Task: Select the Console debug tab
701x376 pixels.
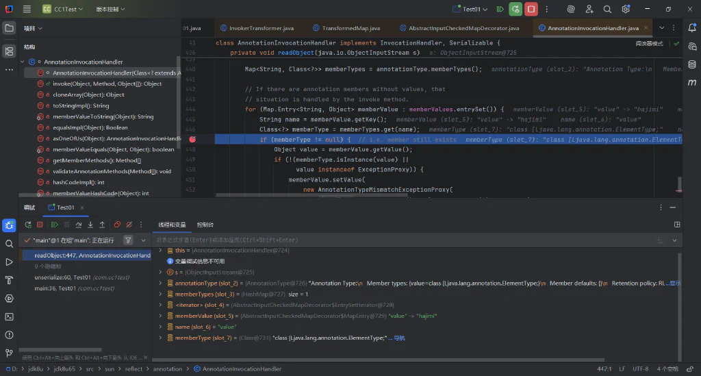Action: [x=205, y=225]
